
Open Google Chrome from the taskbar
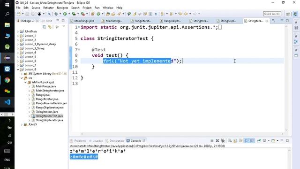point(7,80)
